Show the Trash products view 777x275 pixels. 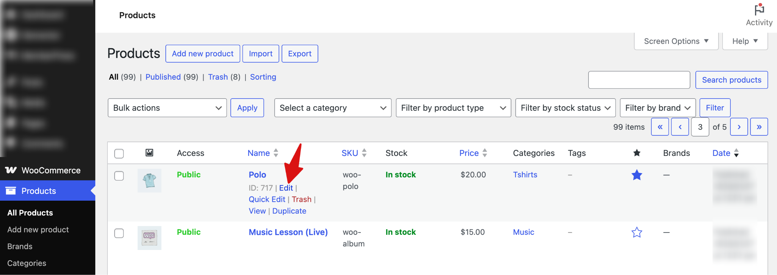click(x=218, y=77)
